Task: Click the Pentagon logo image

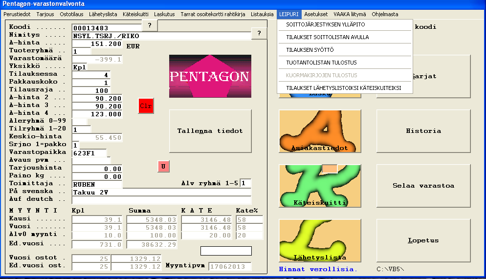Action: click(210, 76)
